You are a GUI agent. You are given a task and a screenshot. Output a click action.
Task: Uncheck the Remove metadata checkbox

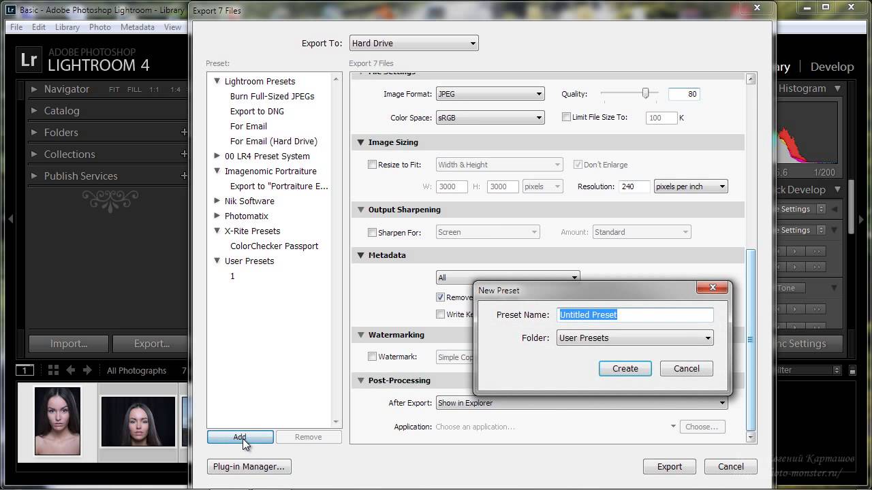click(440, 297)
